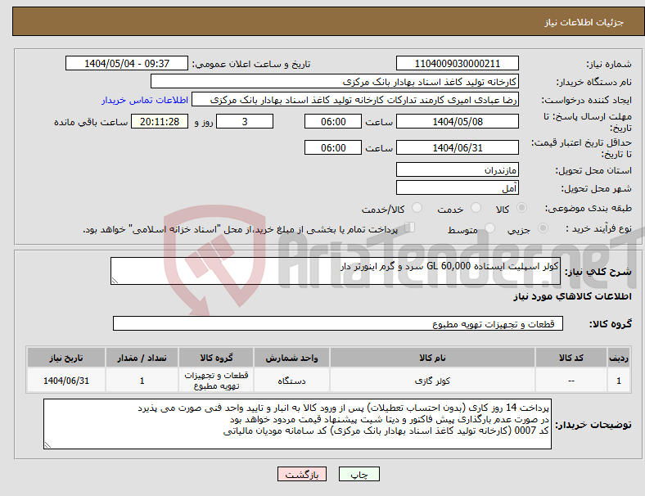Click the ردیف column header
Screen dimensions: 645x496
click(619, 358)
